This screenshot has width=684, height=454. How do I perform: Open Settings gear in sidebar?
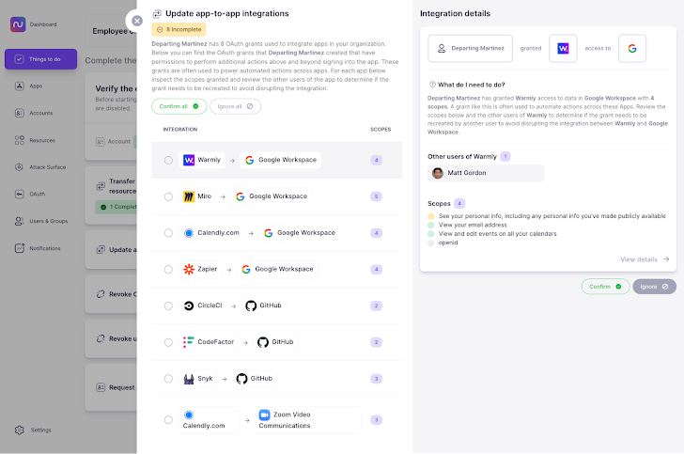(x=20, y=430)
